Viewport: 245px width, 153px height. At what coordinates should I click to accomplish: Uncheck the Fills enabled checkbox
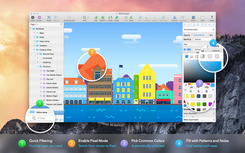[x=184, y=49]
